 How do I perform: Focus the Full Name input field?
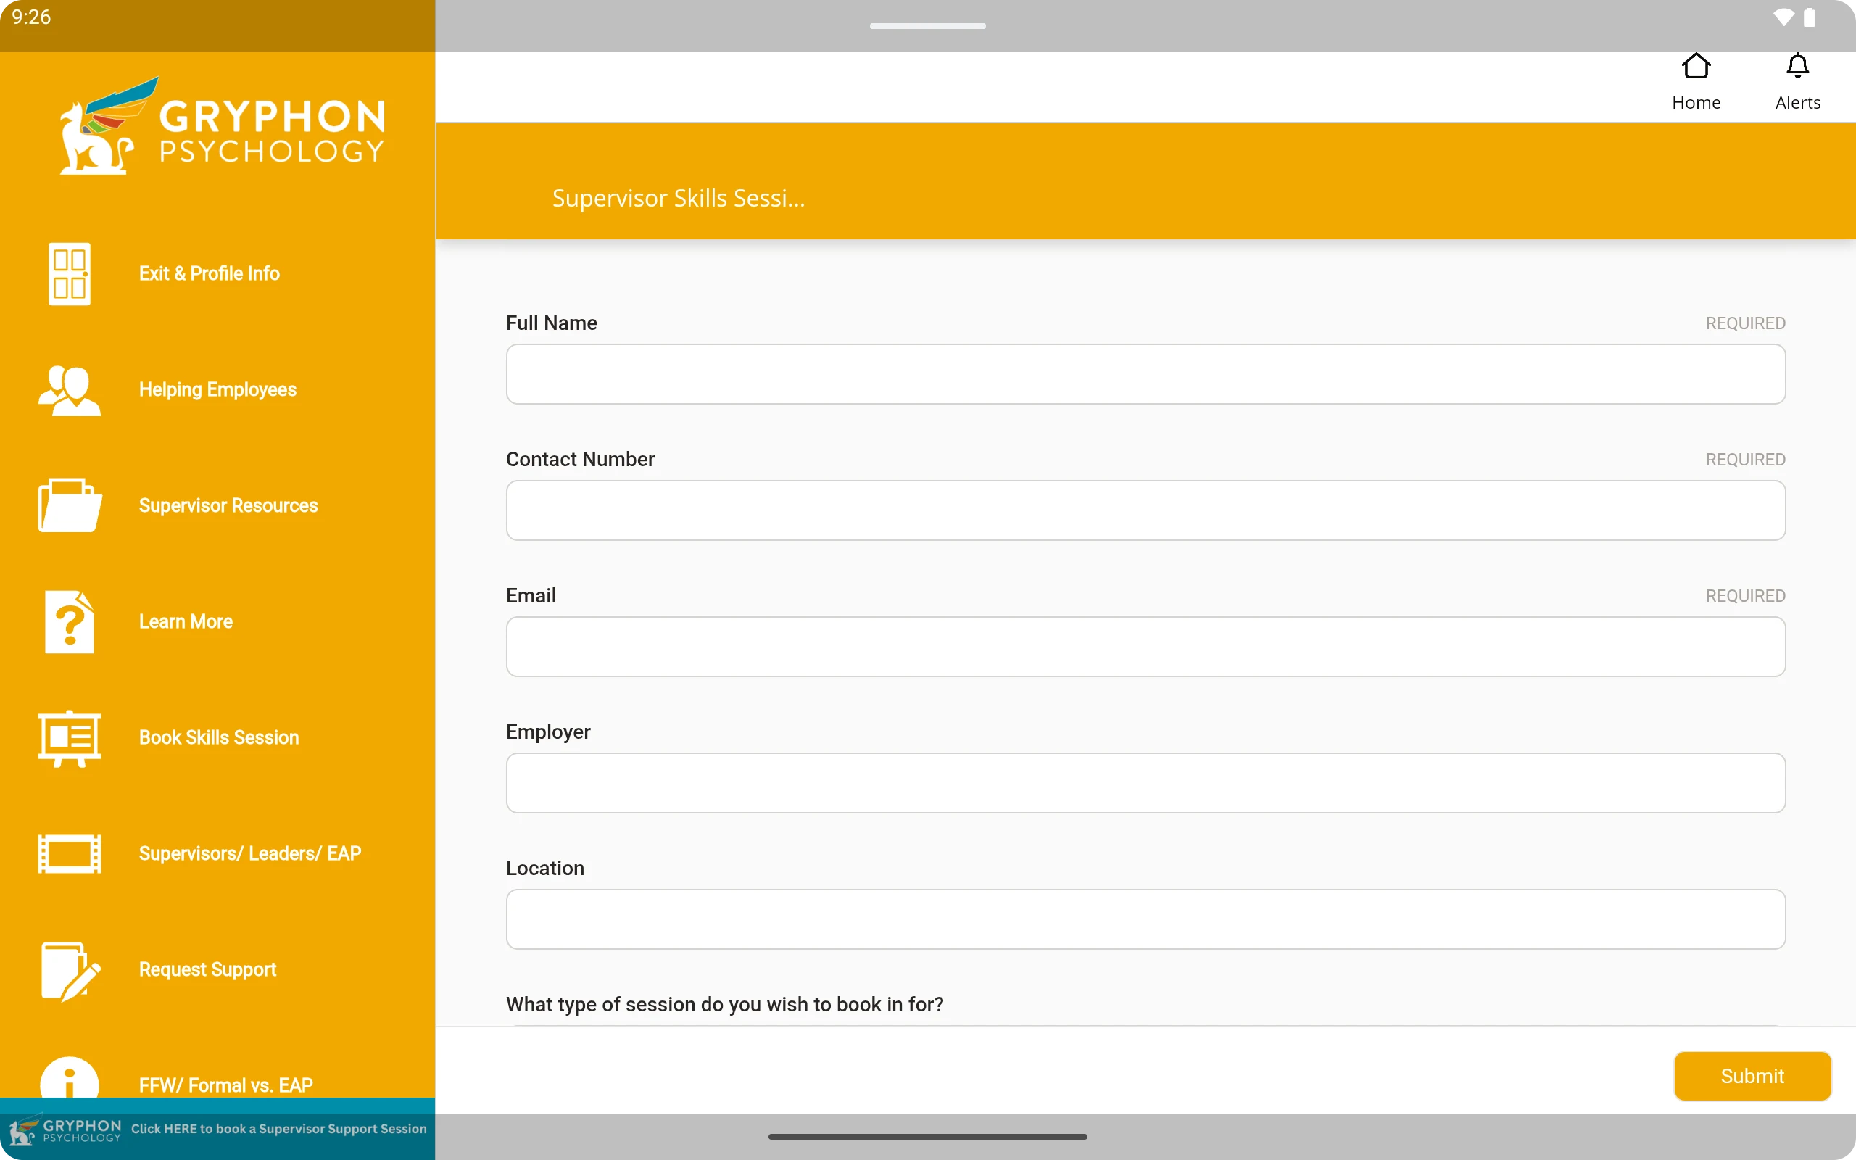1145,374
